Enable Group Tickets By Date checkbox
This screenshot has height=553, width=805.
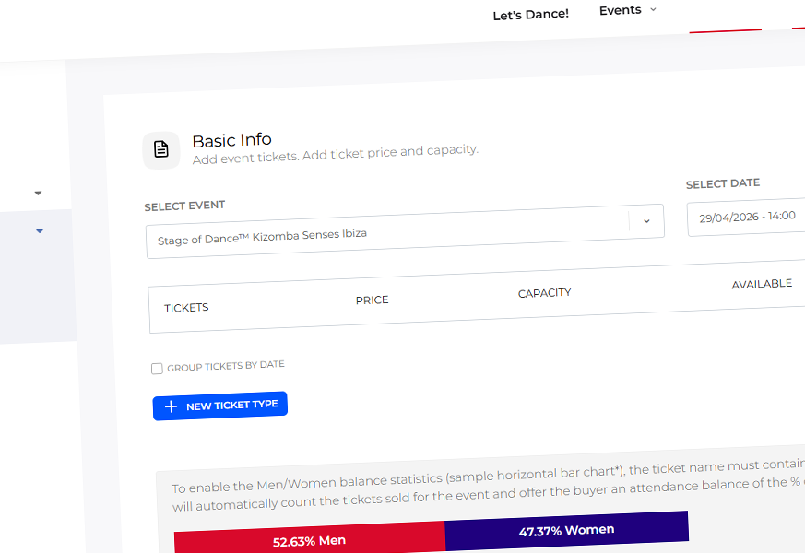click(157, 369)
